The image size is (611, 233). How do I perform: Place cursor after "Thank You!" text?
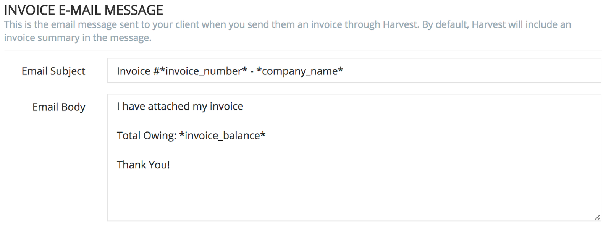(170, 165)
